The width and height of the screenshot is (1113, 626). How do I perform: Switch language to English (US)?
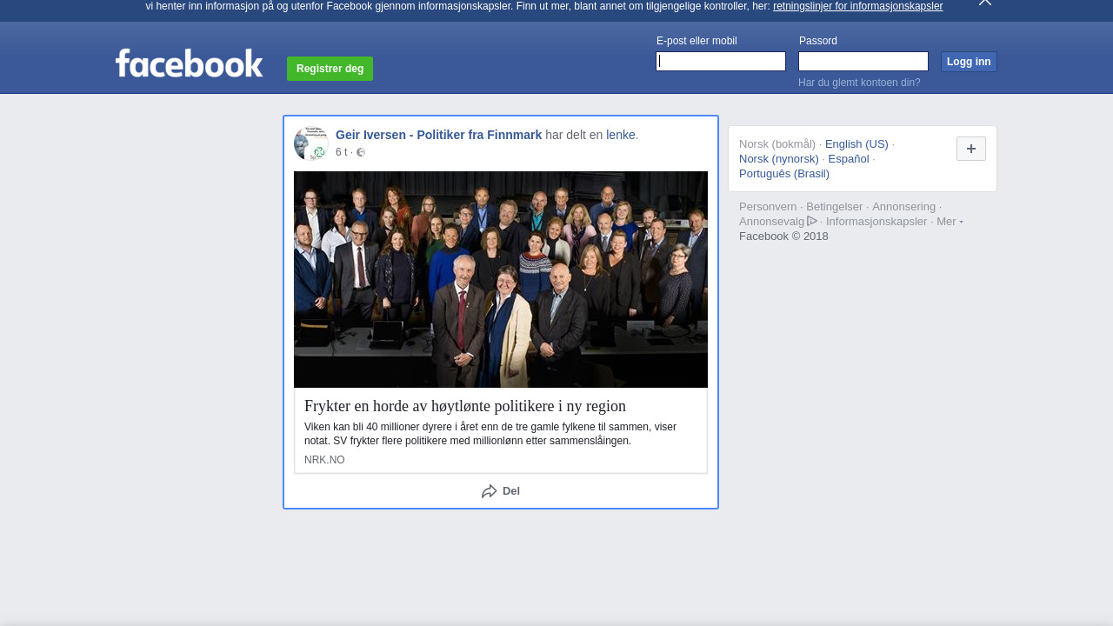click(x=856, y=143)
